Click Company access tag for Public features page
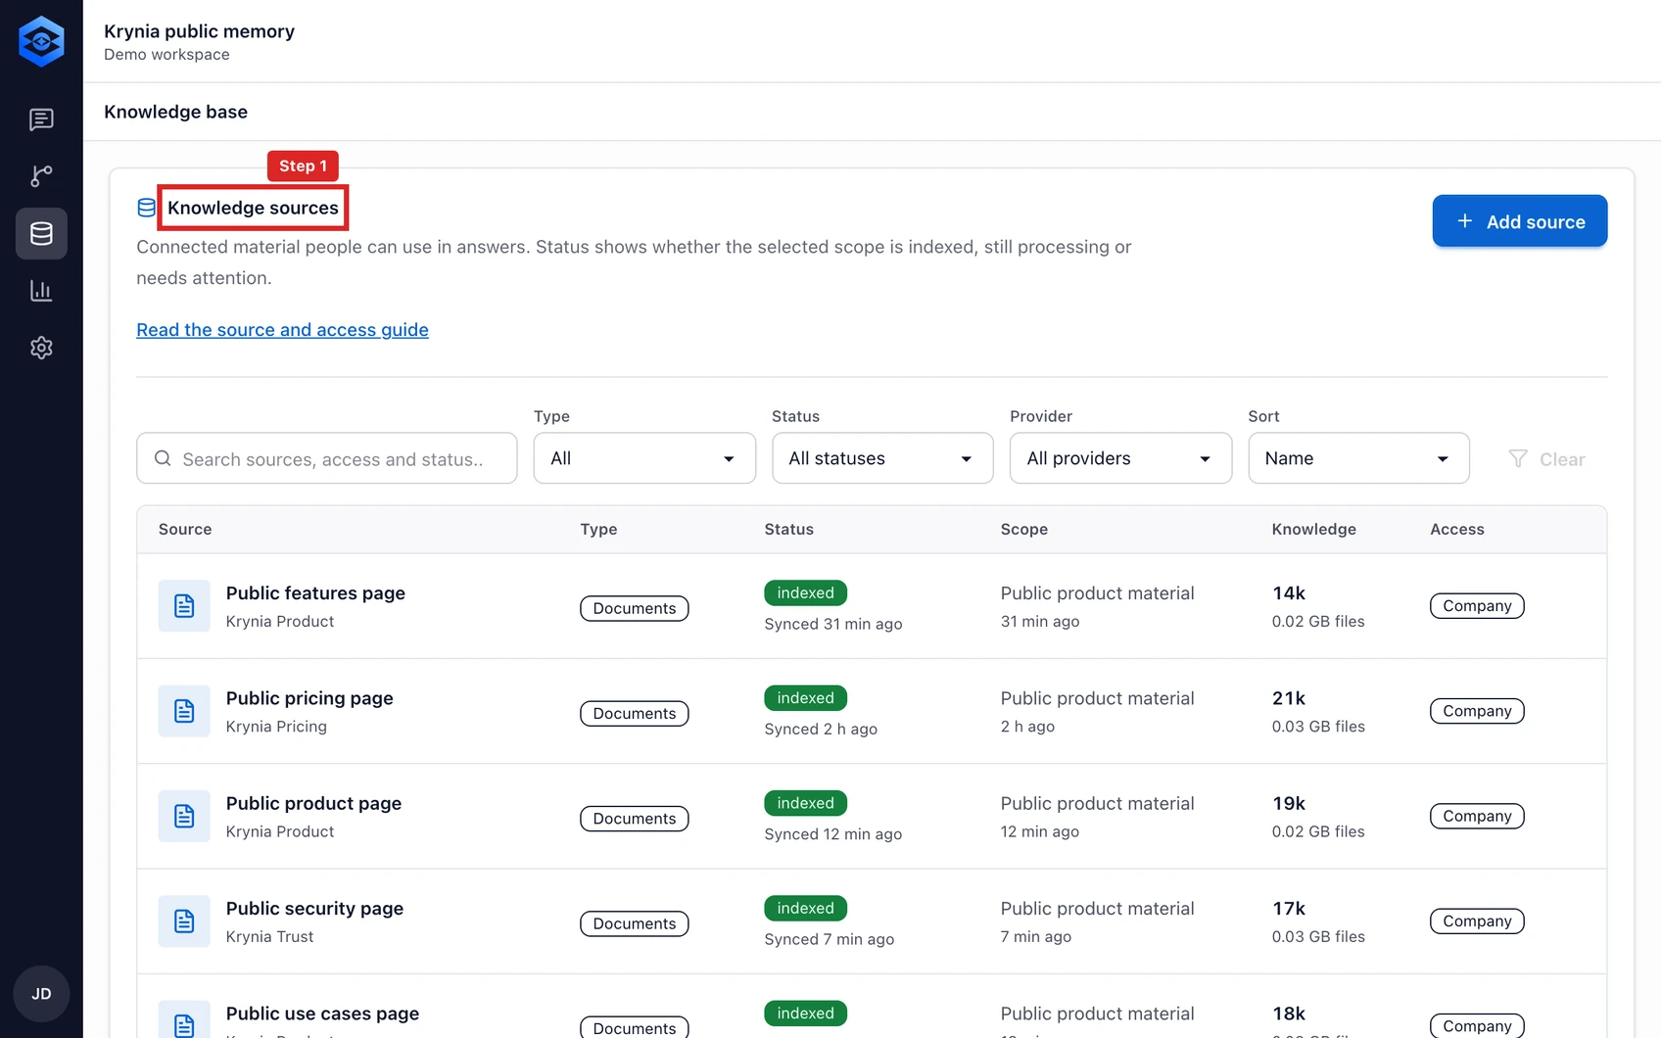The width and height of the screenshot is (1661, 1038). (1477, 606)
